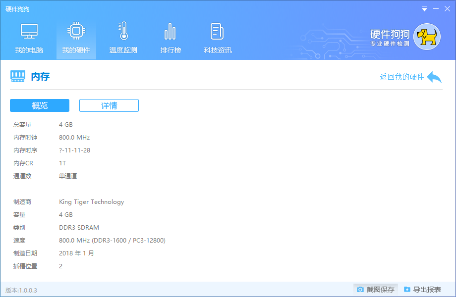Click the 速度 label
The height and width of the screenshot is (297, 456).
[19, 241]
